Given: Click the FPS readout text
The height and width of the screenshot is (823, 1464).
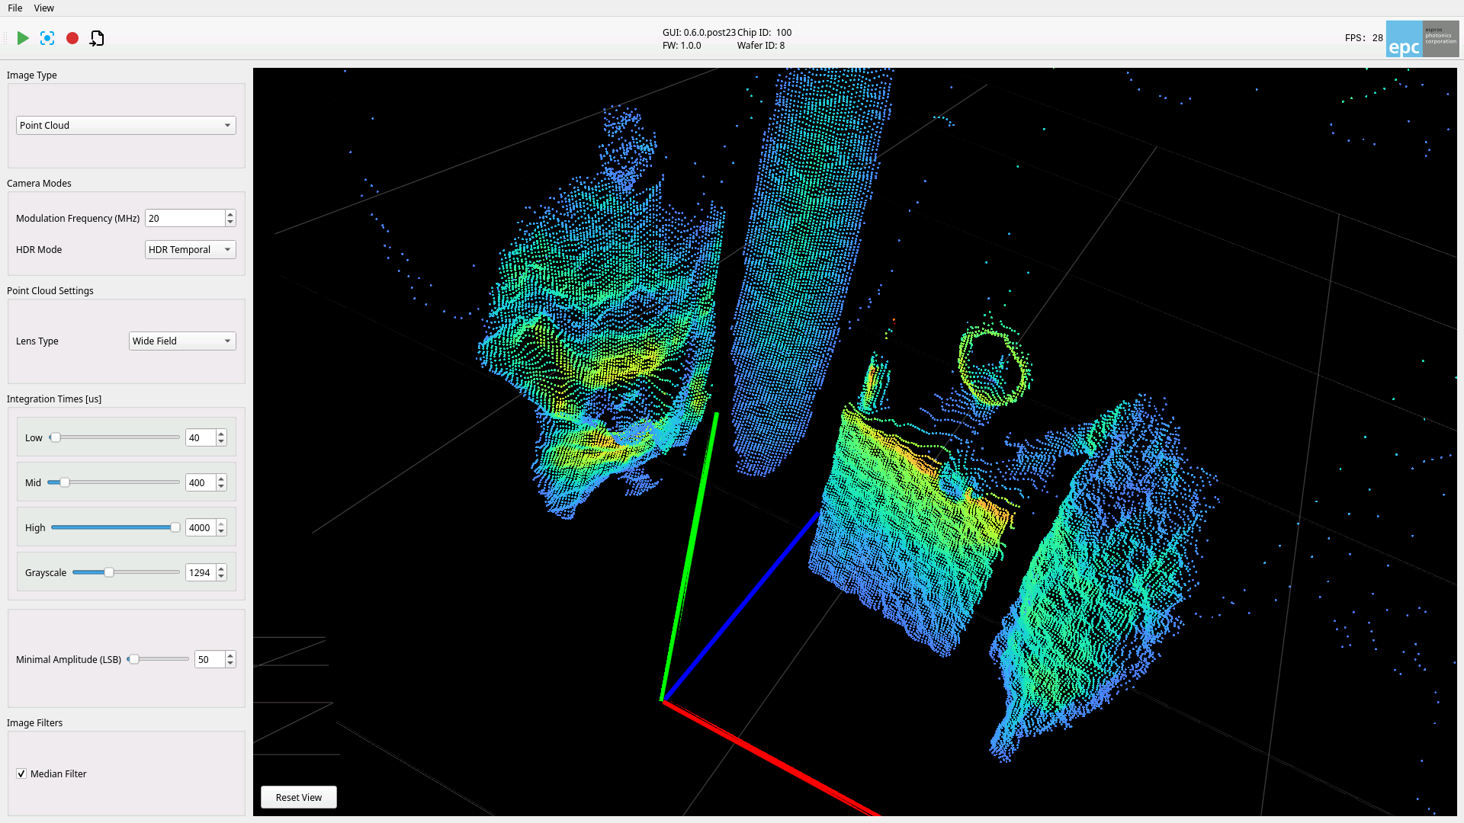Looking at the screenshot, I should pos(1363,37).
